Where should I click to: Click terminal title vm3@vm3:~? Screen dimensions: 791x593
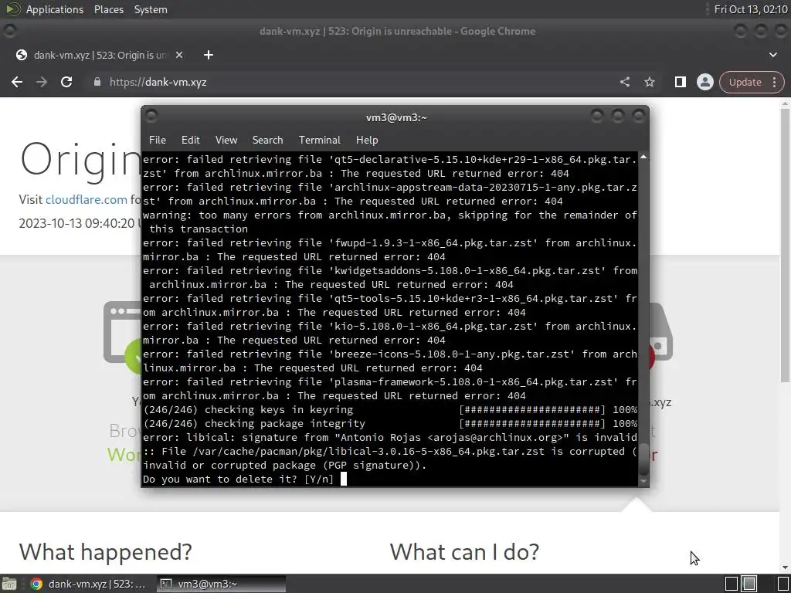[x=396, y=117]
